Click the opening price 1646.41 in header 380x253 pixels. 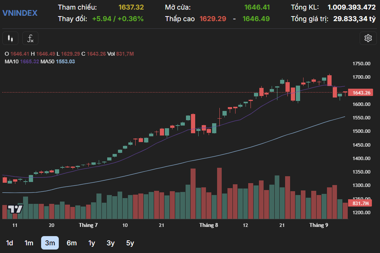coord(257,7)
